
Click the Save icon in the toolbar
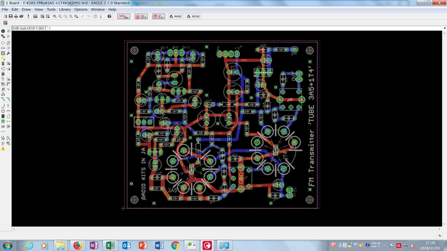(x=9, y=16)
